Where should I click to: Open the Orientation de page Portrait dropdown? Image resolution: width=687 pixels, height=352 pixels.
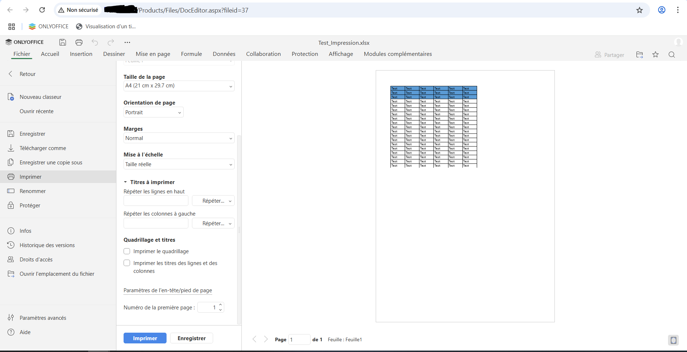(x=153, y=112)
